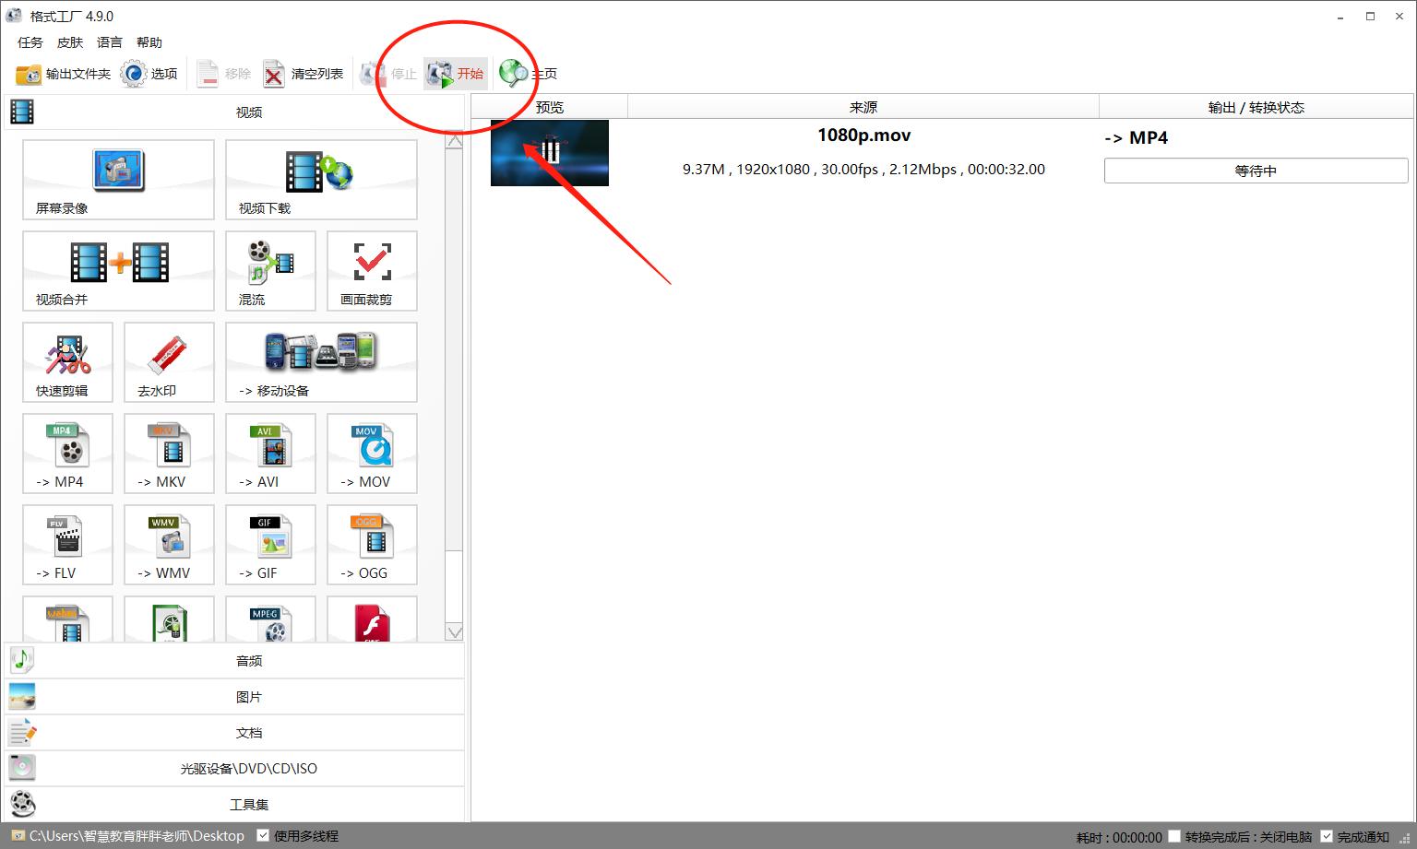Click the 来源 column header

pos(863,107)
